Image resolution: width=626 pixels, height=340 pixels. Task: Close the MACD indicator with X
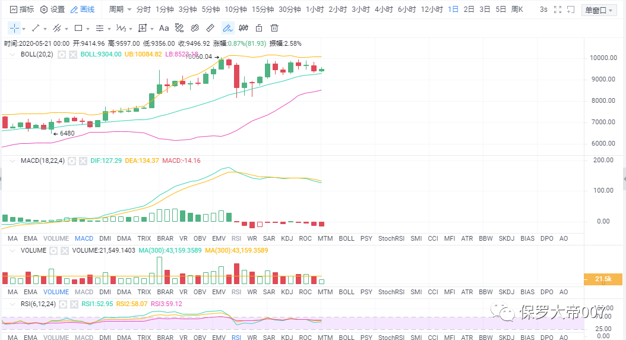(x=84, y=161)
